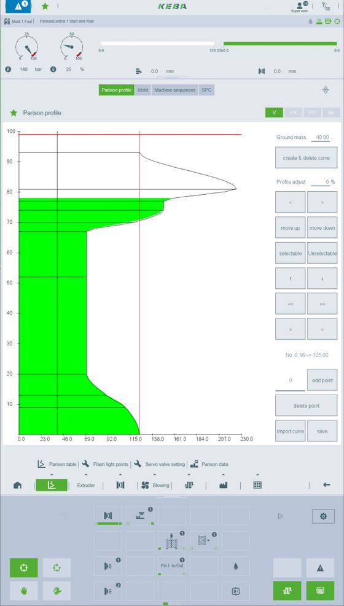Expand the submenu arrow above the parison curve icon
Screen dimensions: 344x606
[x=52, y=474]
